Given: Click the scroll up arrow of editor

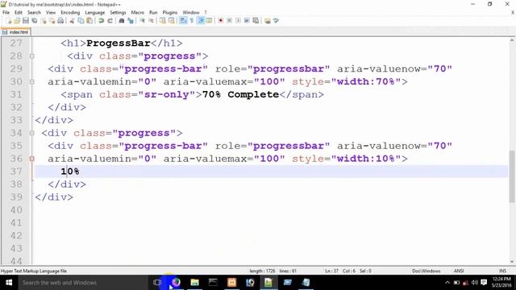Looking at the screenshot, I should coord(512,40).
